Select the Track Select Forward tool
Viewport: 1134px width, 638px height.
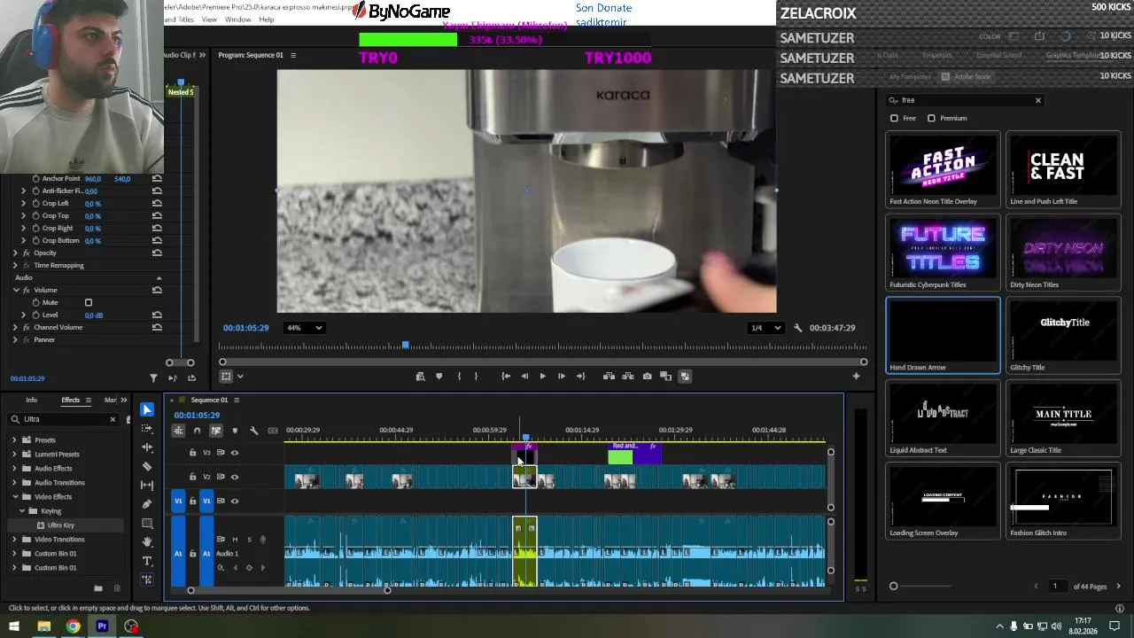coord(147,428)
